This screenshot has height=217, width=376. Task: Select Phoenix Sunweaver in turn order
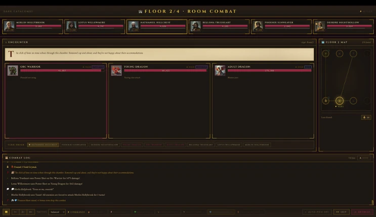click(73, 145)
